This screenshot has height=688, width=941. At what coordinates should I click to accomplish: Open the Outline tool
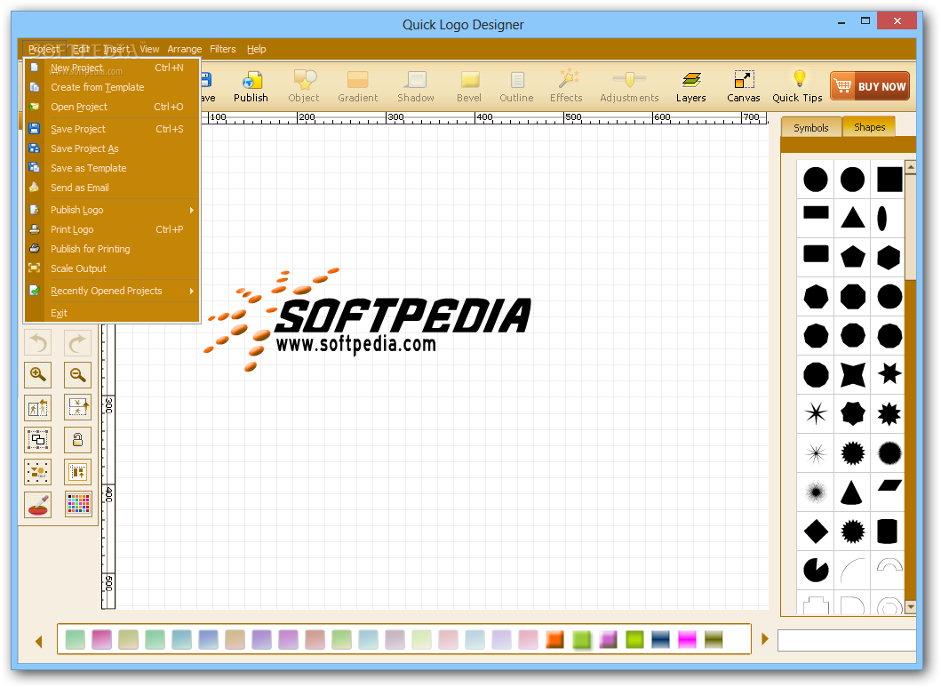pyautogui.click(x=517, y=86)
